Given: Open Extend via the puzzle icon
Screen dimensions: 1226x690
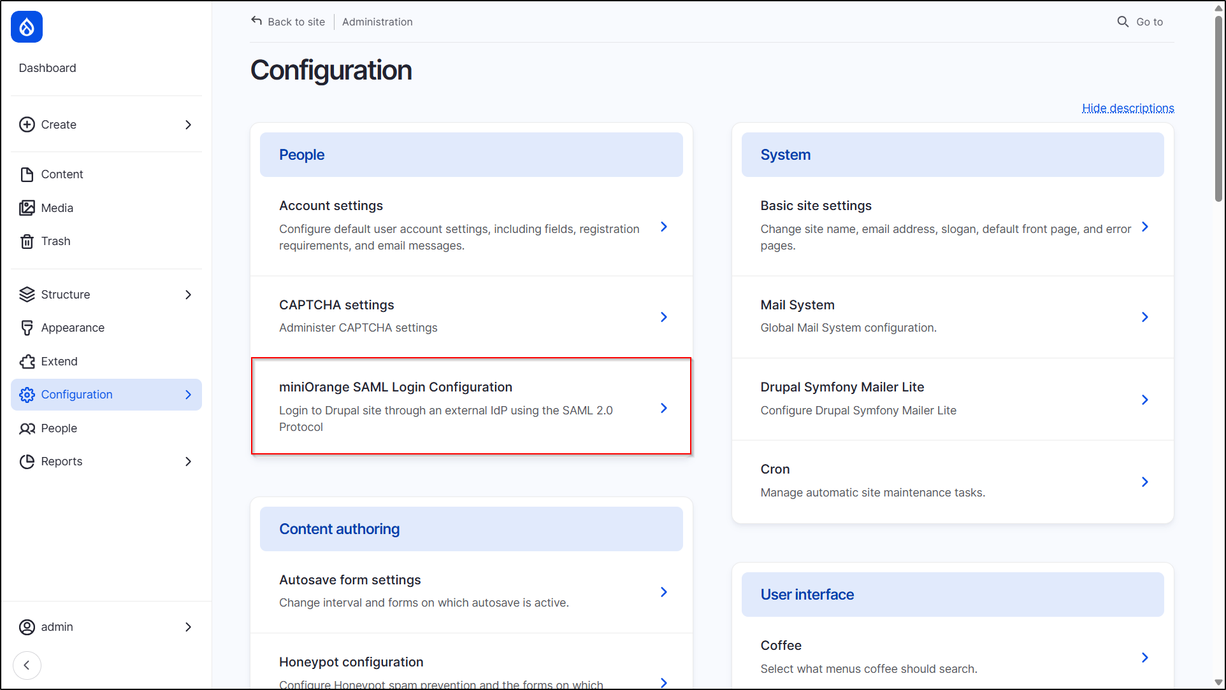Looking at the screenshot, I should (x=27, y=361).
